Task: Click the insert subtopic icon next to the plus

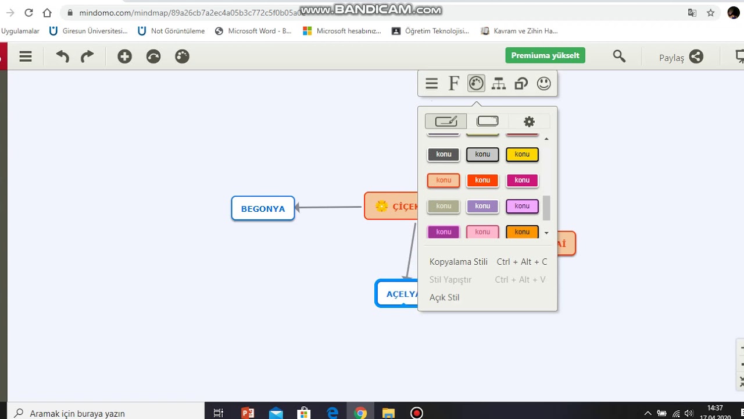Action: click(x=153, y=56)
